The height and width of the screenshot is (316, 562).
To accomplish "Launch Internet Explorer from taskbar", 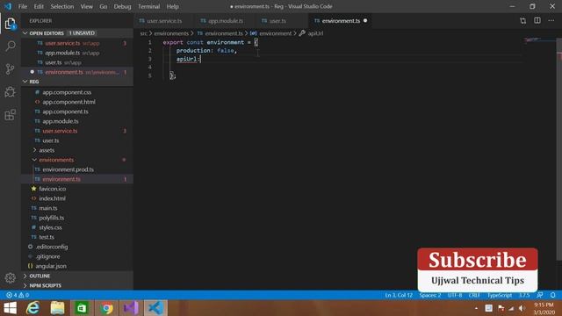I will pyautogui.click(x=33, y=308).
